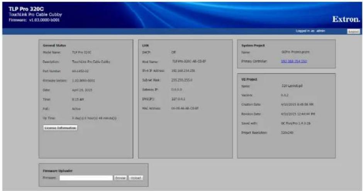This screenshot has height=191, width=363.
Task: Click the header Firmware version line
Action: tap(34, 20)
